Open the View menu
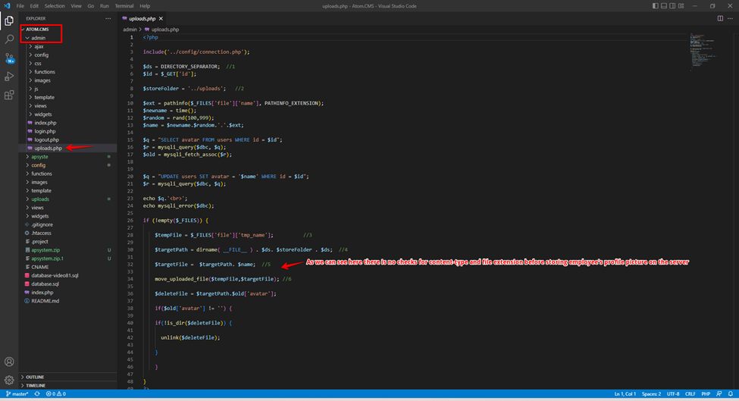Screen dimensions: 739x401 click(x=76, y=6)
